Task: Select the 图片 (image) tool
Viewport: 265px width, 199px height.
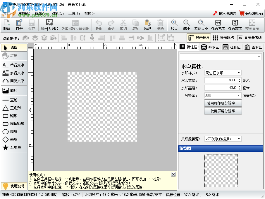Action: 14,91
